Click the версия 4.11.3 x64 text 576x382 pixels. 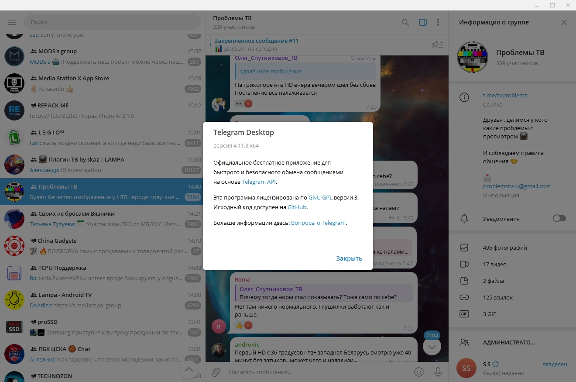point(236,145)
